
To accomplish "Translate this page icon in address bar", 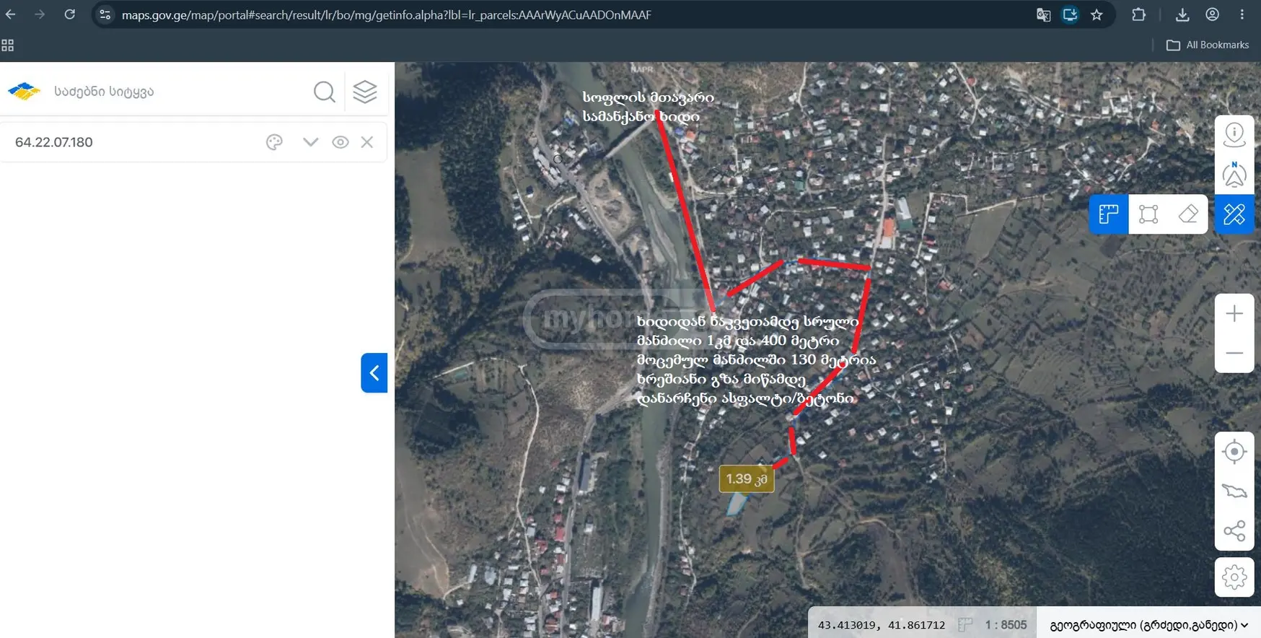I will (x=1043, y=14).
